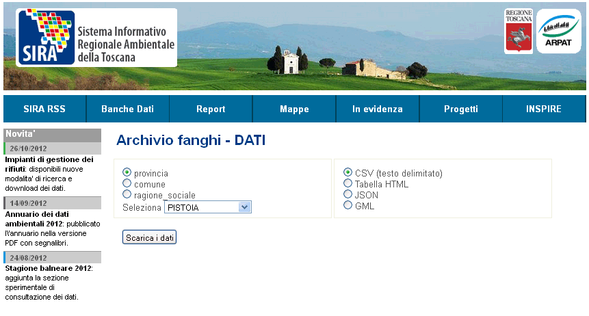Open Impianti di gestione dei rifiuti news

point(49,164)
